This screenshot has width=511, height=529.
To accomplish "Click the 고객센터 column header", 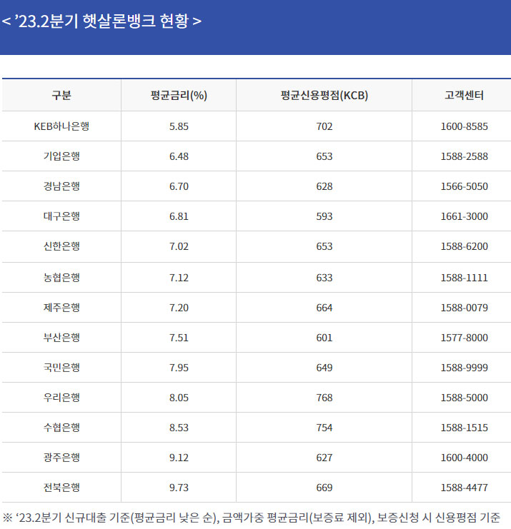I will pos(464,95).
